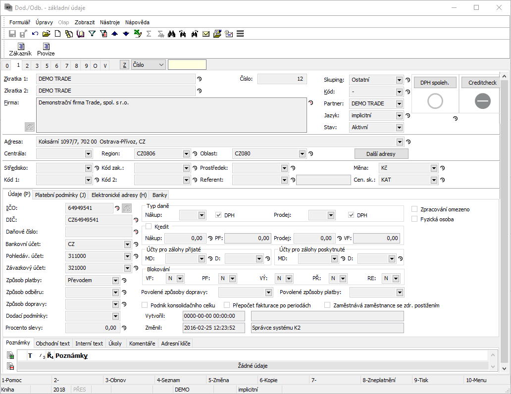Open the Nástroje menu

(109, 22)
